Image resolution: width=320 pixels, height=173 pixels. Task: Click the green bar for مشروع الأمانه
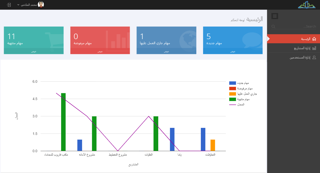coord(94,134)
